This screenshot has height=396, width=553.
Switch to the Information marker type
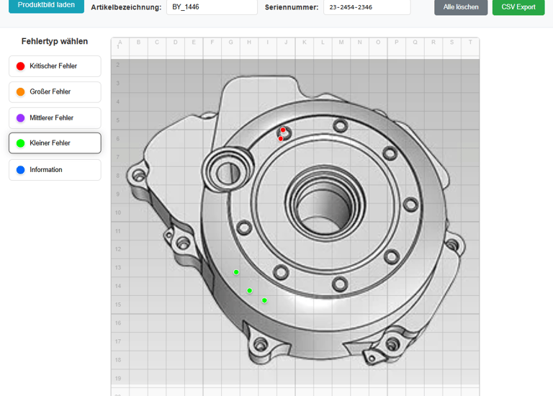point(55,170)
